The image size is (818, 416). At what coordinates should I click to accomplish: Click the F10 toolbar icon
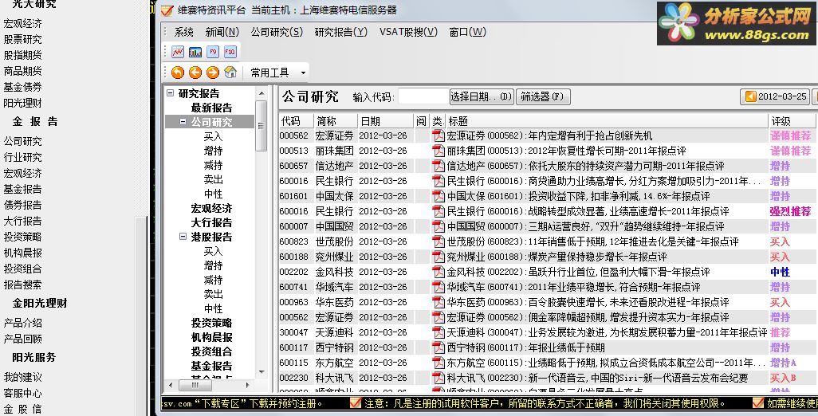coord(230,52)
